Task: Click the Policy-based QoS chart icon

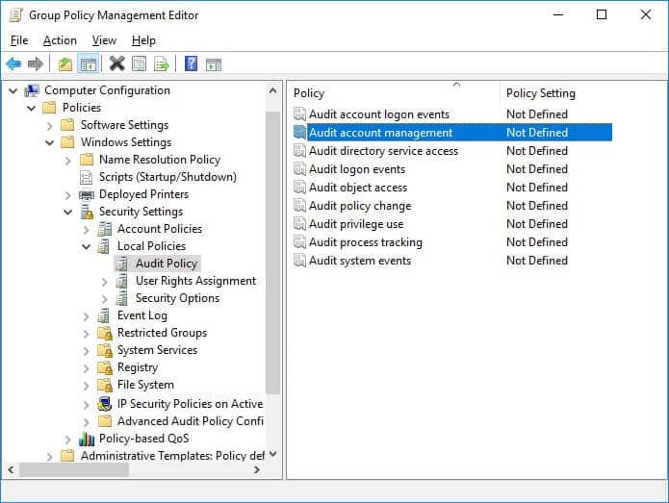Action: click(87, 439)
